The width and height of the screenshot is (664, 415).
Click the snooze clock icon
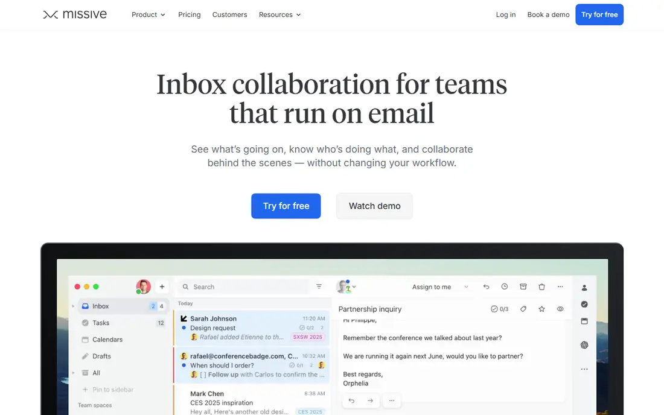point(505,287)
